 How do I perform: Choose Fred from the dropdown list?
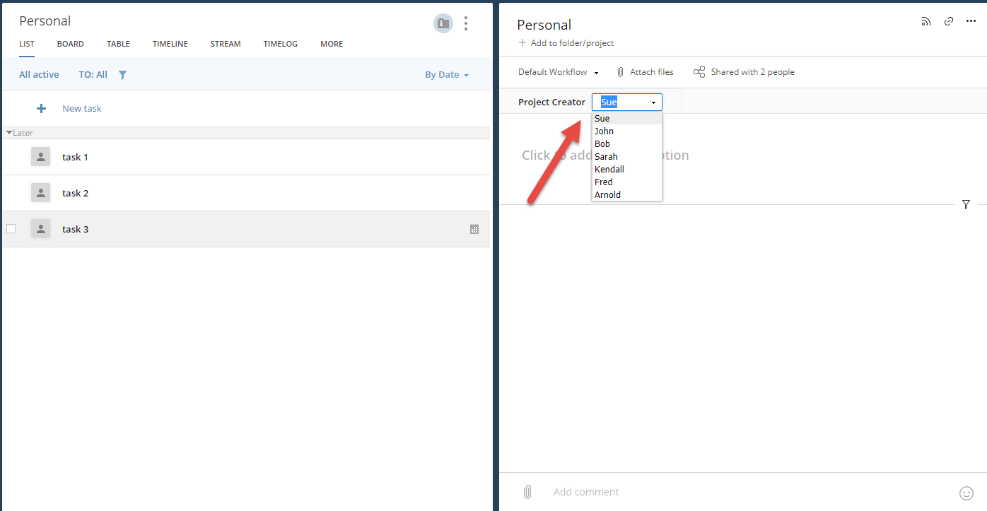click(627, 182)
